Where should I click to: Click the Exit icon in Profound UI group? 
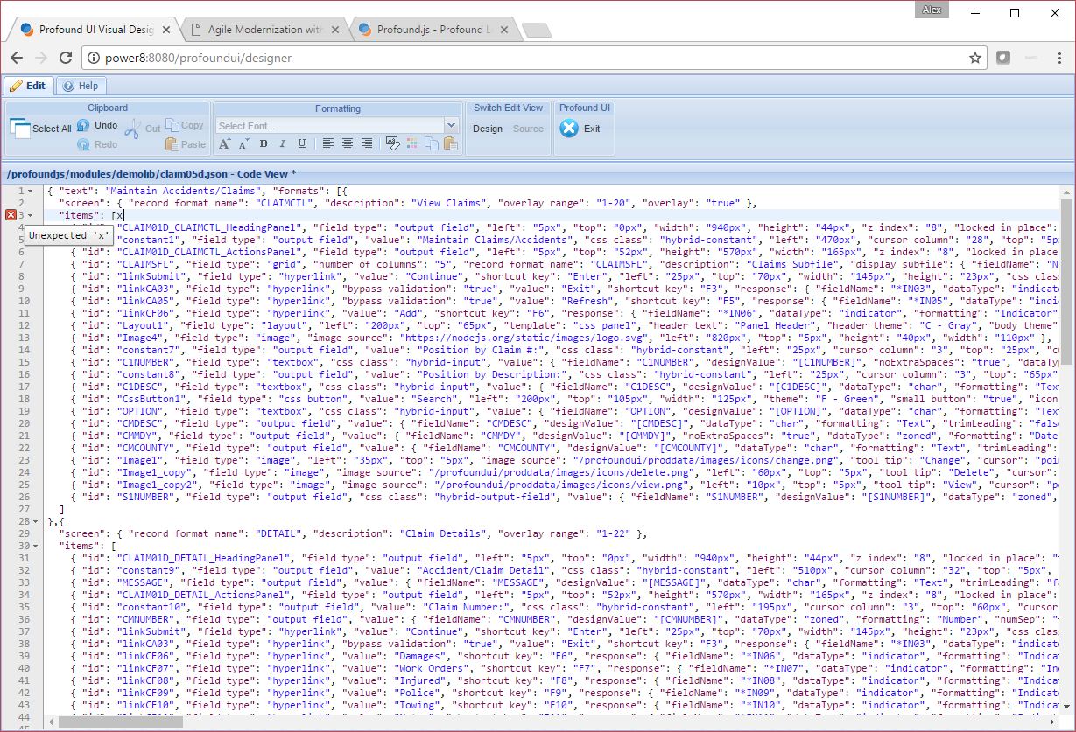pyautogui.click(x=568, y=126)
